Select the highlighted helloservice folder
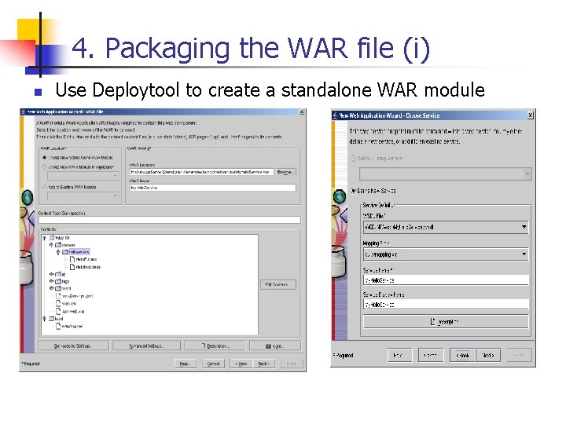The image size is (566, 424). click(79, 252)
